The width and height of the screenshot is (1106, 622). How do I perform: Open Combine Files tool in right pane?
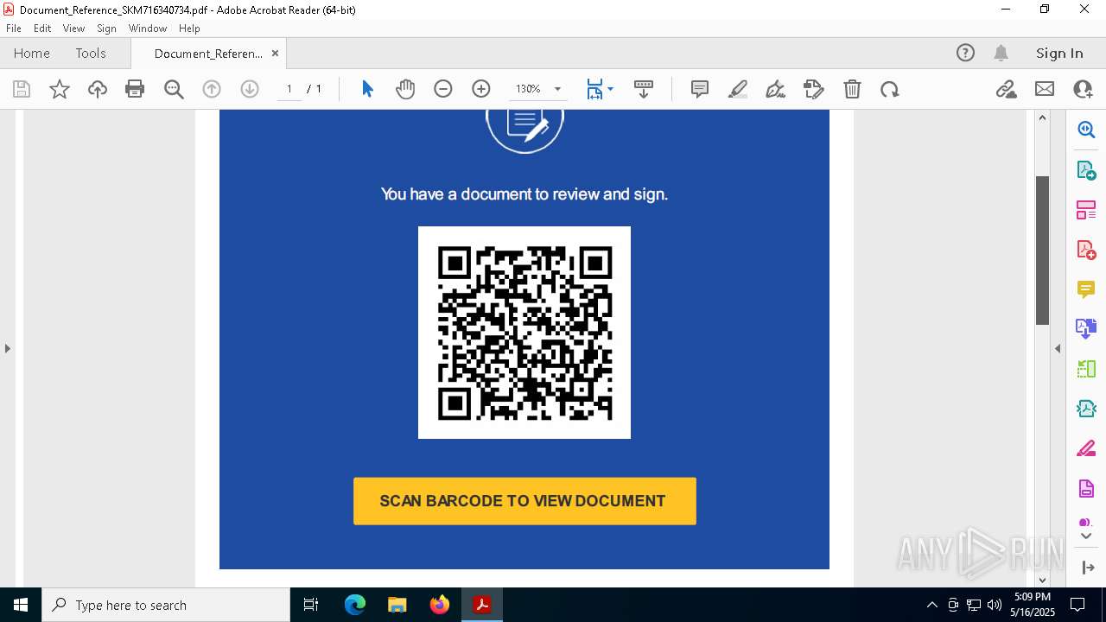(1086, 328)
